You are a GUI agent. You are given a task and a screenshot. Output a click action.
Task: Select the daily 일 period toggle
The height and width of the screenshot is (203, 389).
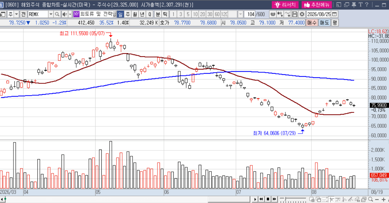tap(120, 14)
